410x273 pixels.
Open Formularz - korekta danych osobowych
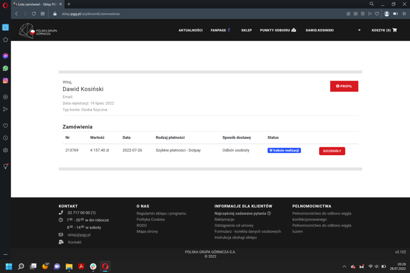(x=247, y=231)
